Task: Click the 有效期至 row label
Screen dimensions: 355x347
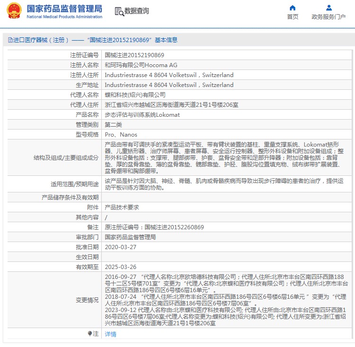Action: click(x=87, y=267)
